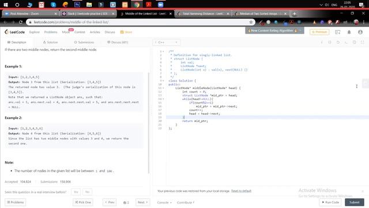Open Explore in LeetCode navigation

click(x=35, y=32)
